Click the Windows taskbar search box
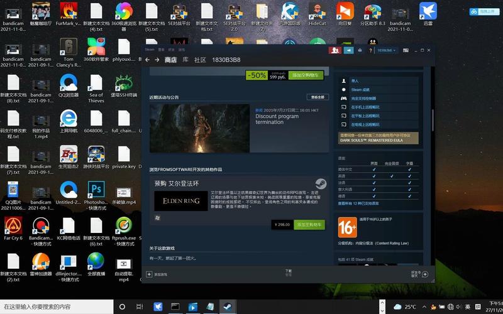The height and width of the screenshot is (314, 503). [57, 306]
